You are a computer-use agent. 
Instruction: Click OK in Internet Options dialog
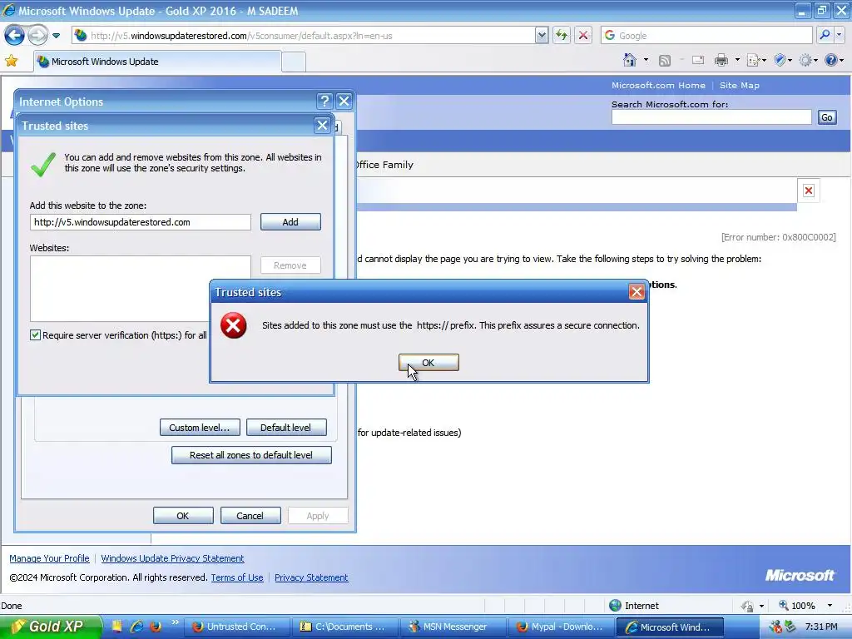(x=182, y=516)
